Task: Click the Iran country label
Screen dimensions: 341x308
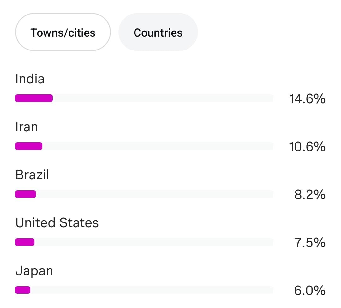Action: pos(27,127)
